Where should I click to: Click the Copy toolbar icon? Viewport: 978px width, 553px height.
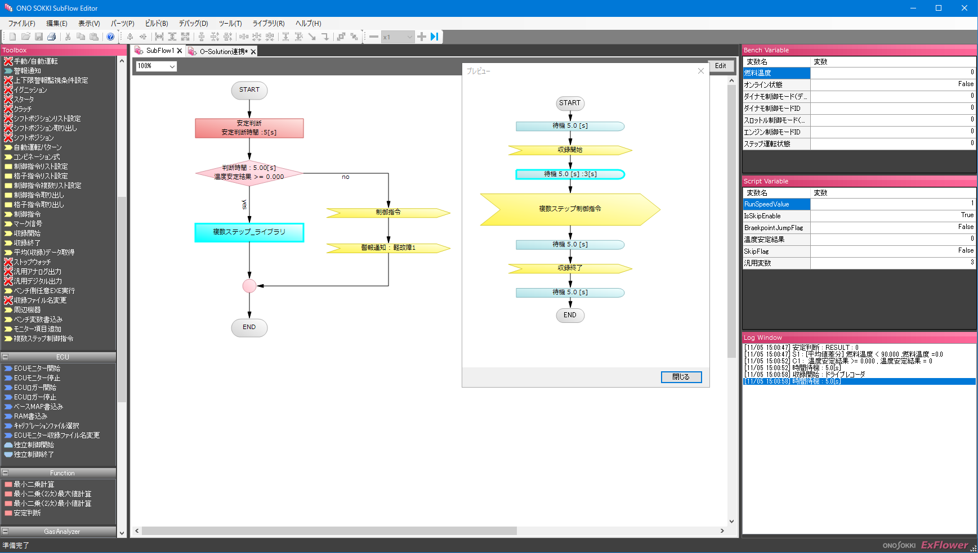[81, 37]
